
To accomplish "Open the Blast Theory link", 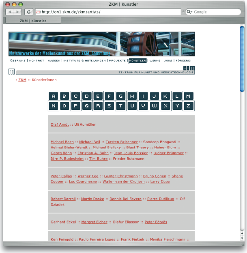I will coord(137,148).
